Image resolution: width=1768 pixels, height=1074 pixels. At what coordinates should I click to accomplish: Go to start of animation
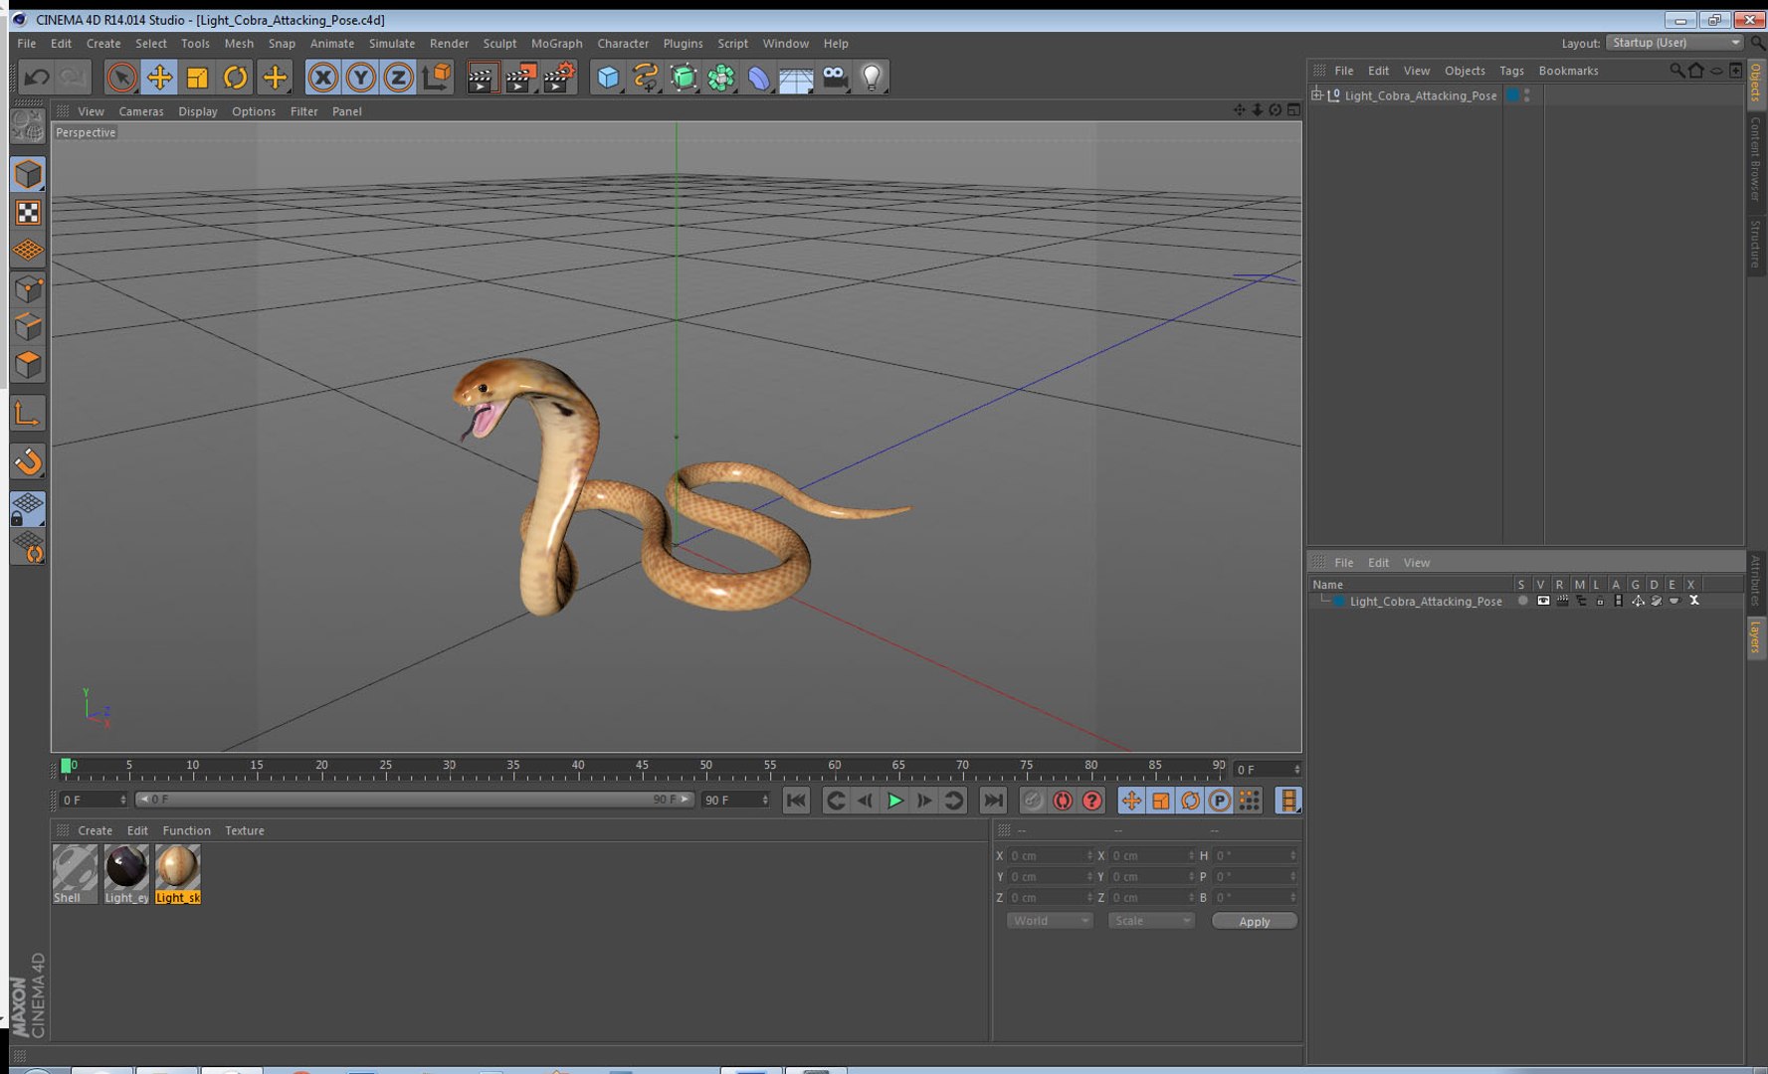tap(796, 801)
